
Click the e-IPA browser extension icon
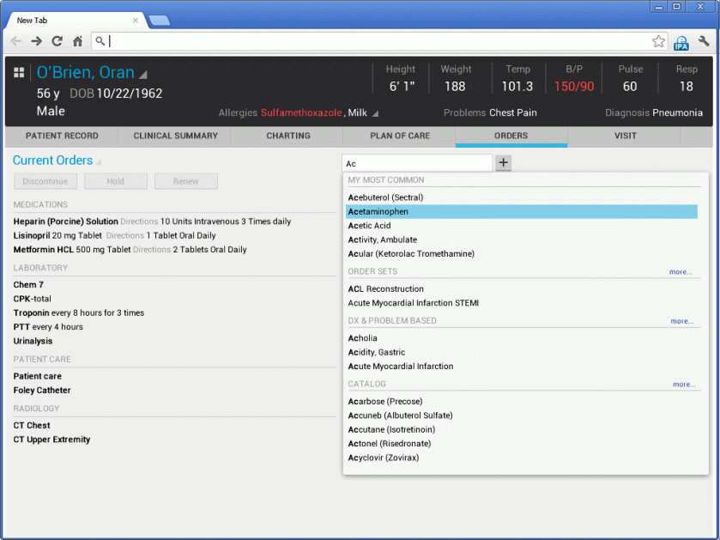tap(681, 41)
